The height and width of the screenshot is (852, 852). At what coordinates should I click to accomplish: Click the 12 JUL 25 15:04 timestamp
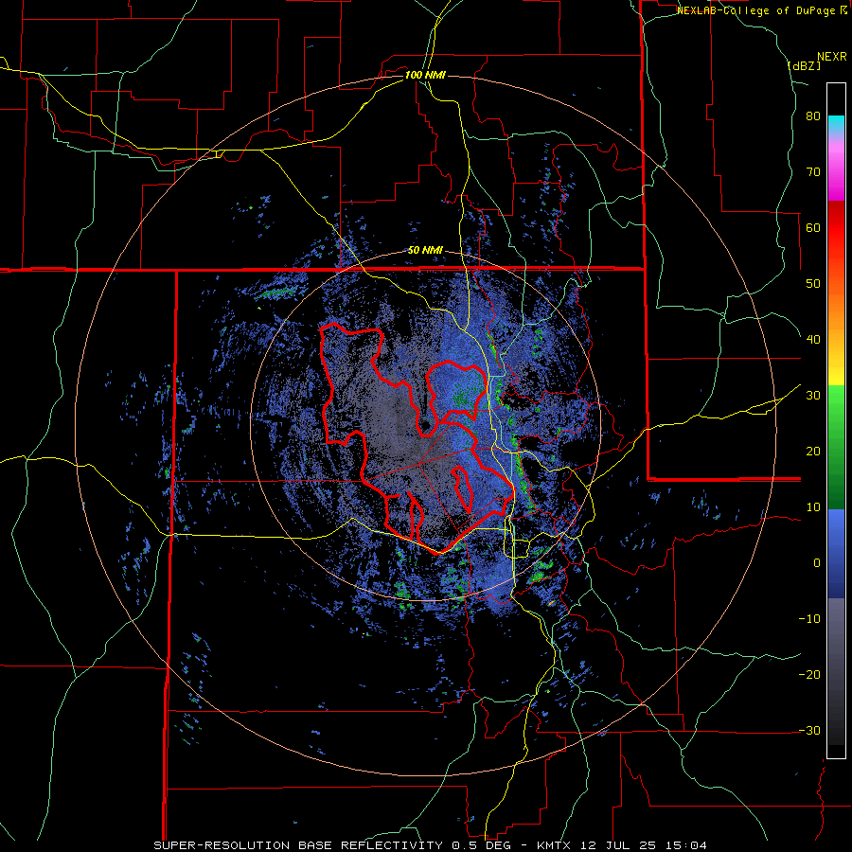tap(646, 845)
